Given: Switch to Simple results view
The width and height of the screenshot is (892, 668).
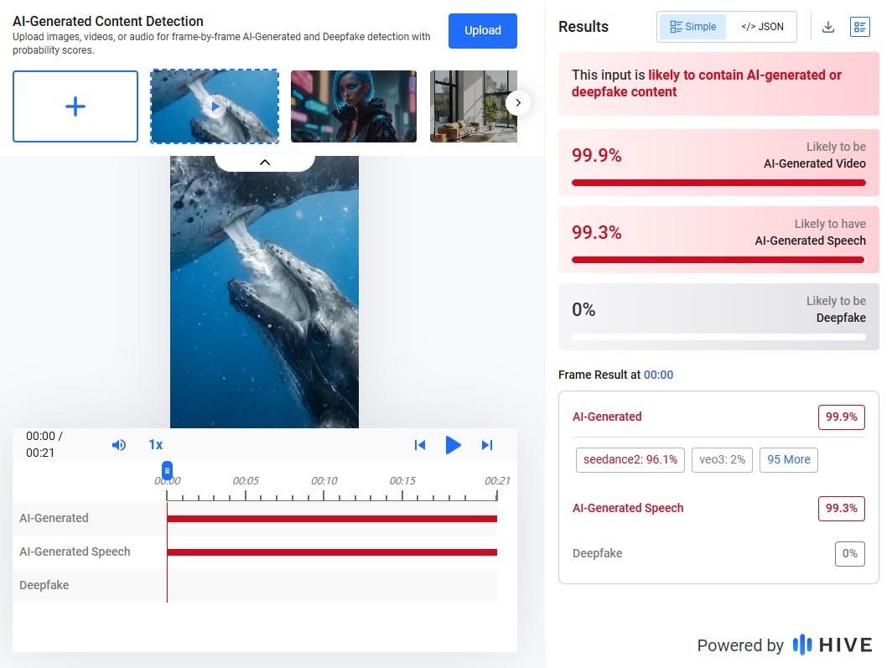Looking at the screenshot, I should click(693, 27).
